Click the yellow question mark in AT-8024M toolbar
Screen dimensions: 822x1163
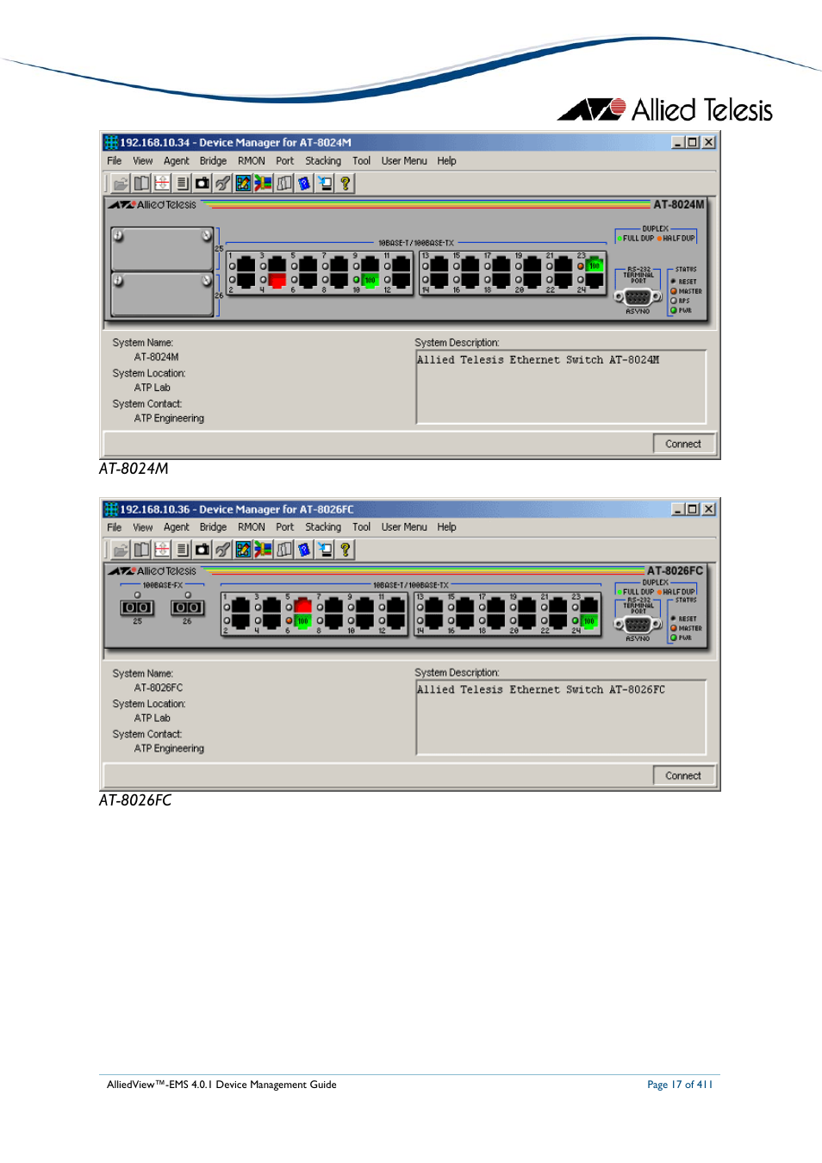pos(346,183)
